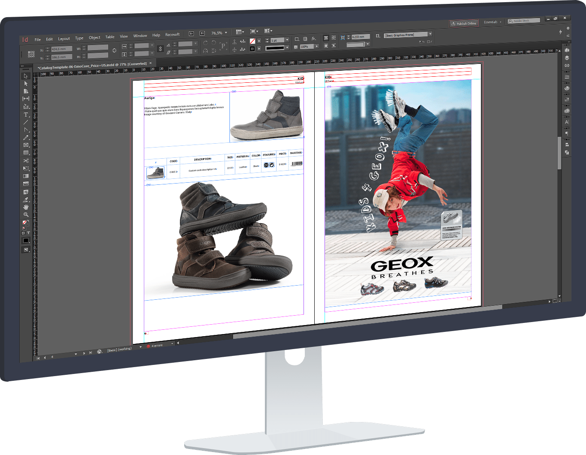Select the Gradient Feather tool
The width and height of the screenshot is (586, 455).
pos(26,184)
